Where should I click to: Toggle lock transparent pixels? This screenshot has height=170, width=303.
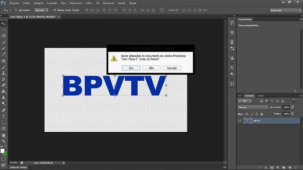(x=247, y=114)
